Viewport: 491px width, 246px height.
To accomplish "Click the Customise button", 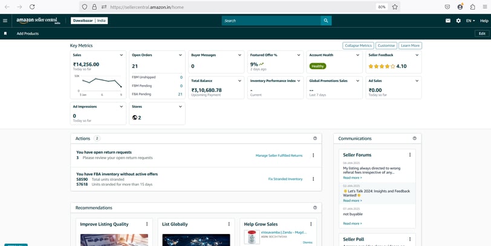I will [386, 46].
